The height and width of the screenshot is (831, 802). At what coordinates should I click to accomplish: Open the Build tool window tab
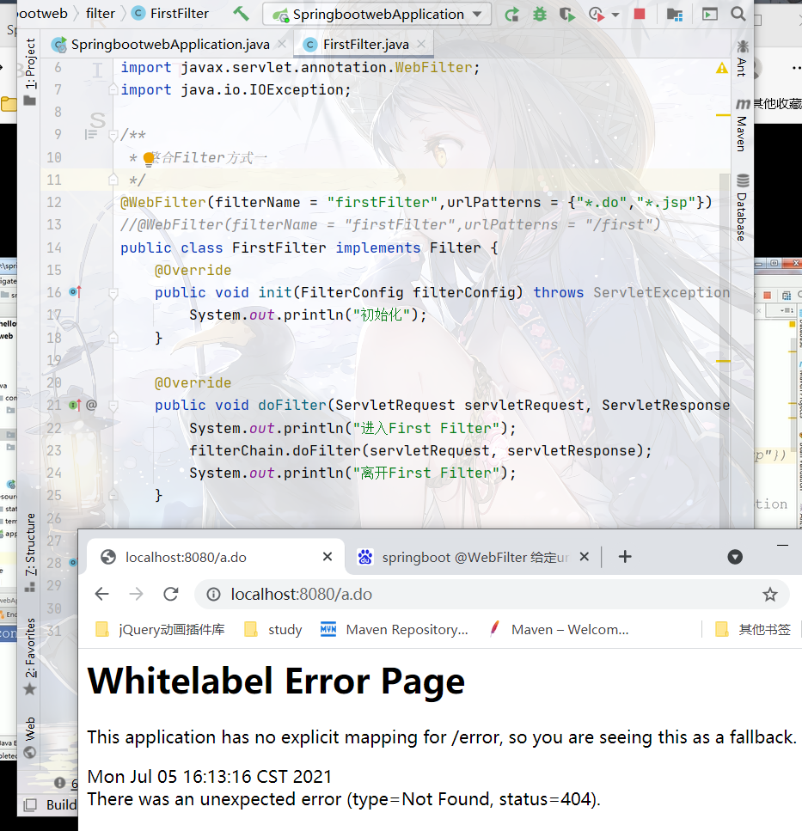point(61,804)
